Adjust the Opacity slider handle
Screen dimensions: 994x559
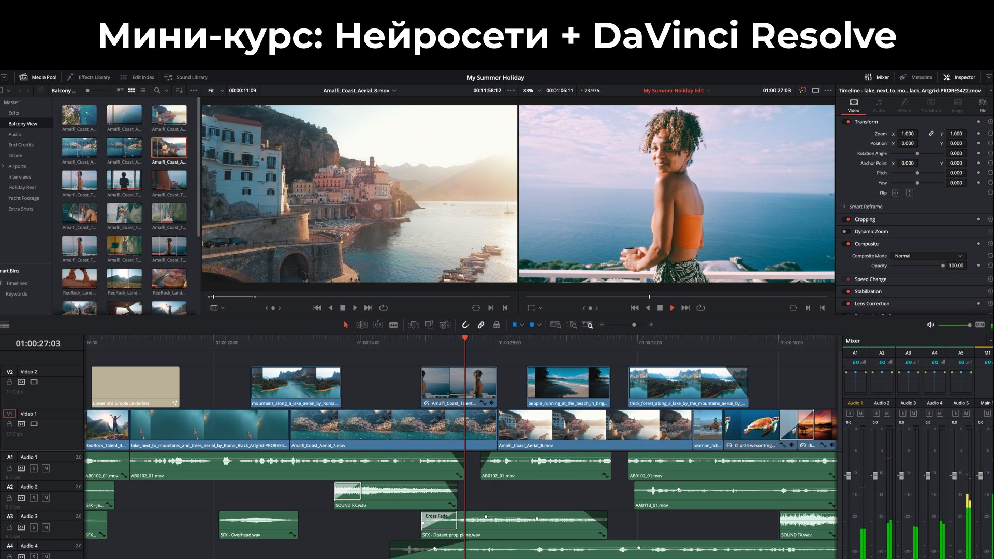(943, 266)
